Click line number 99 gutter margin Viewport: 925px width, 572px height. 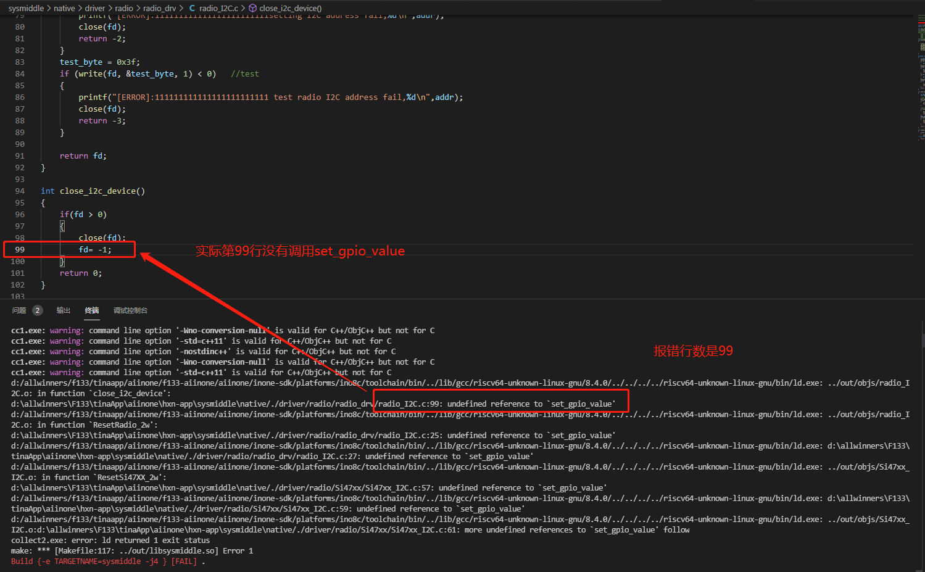pos(20,250)
